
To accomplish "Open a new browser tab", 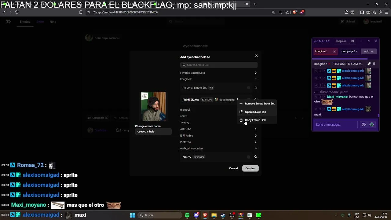I will tap(254, 4).
